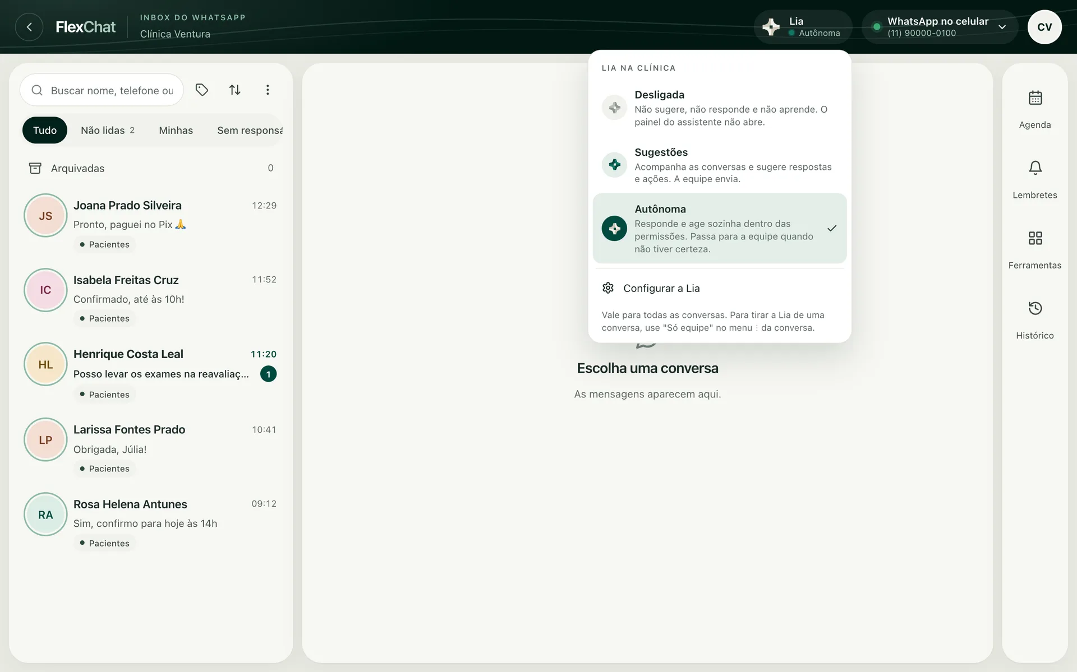
Task: Click the Pacientes tag under Joana Prado
Action: [x=105, y=244]
